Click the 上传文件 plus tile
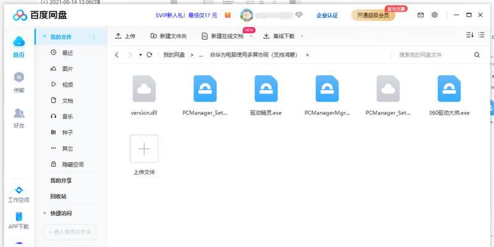 144,149
